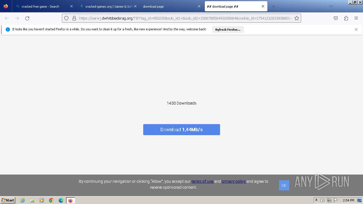The width and height of the screenshot is (363, 204).
Task: Close the cracked free game Search tab
Action: [71, 6]
